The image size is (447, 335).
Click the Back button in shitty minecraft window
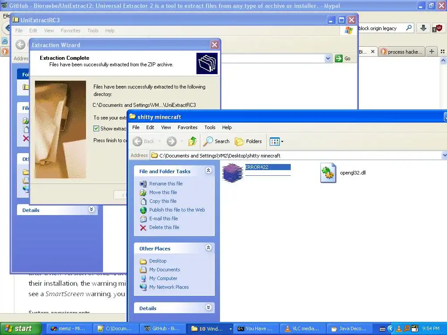[144, 141]
